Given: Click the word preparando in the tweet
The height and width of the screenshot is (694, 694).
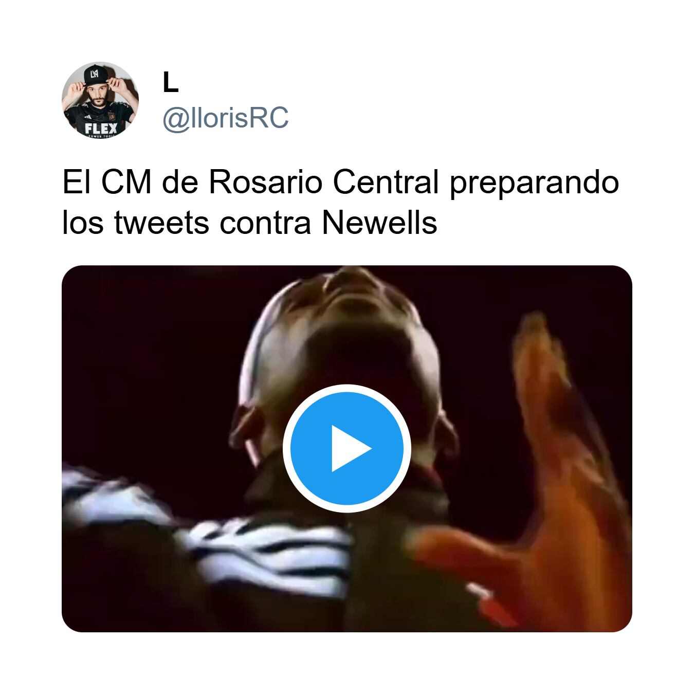Looking at the screenshot, I should click(534, 184).
